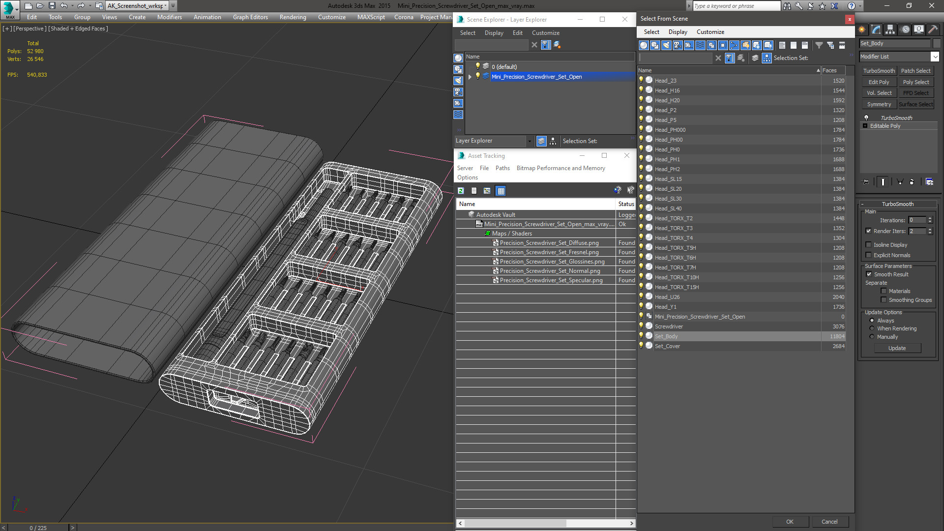Toggle Display Cameras filter in Select From Scene
The height and width of the screenshot is (531, 944).
coord(678,45)
